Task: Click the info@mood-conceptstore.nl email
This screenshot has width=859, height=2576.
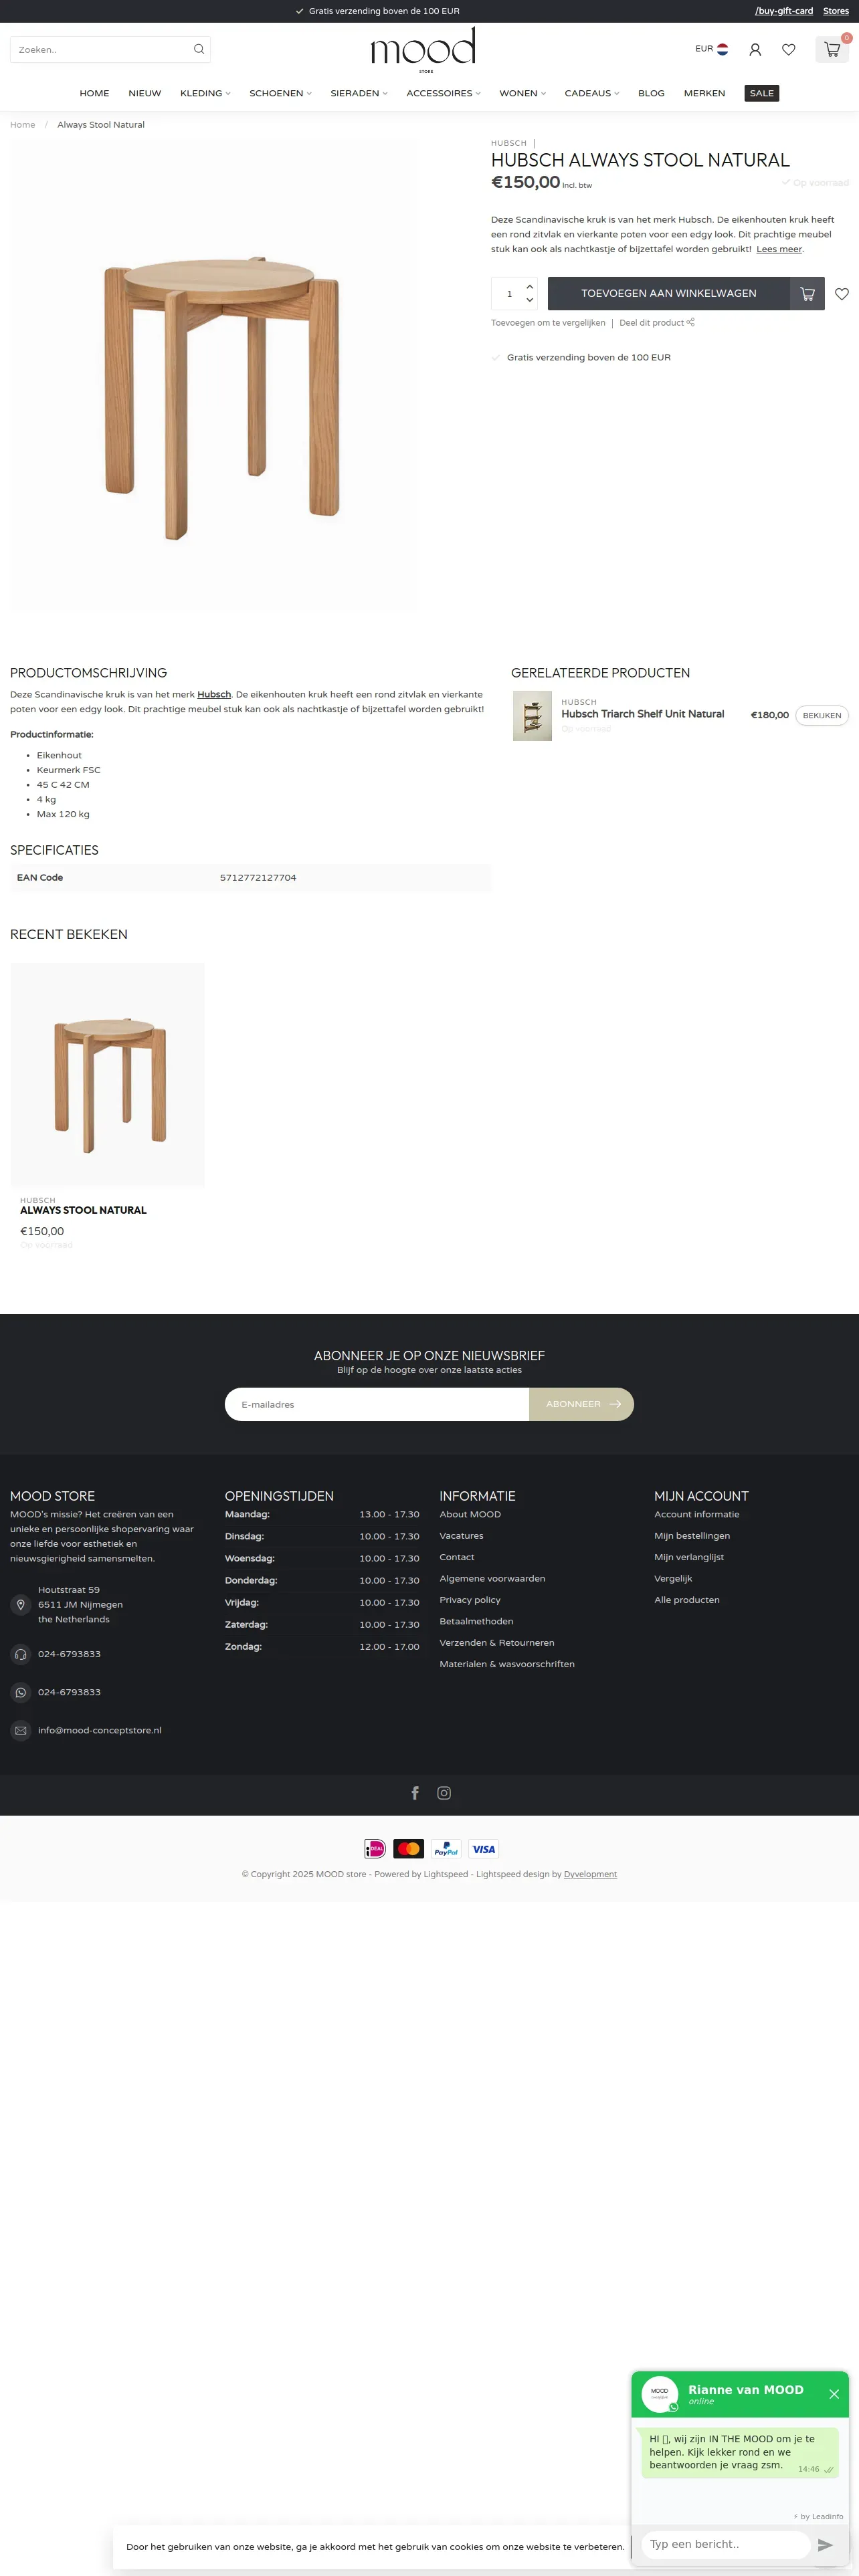Action: (100, 1730)
